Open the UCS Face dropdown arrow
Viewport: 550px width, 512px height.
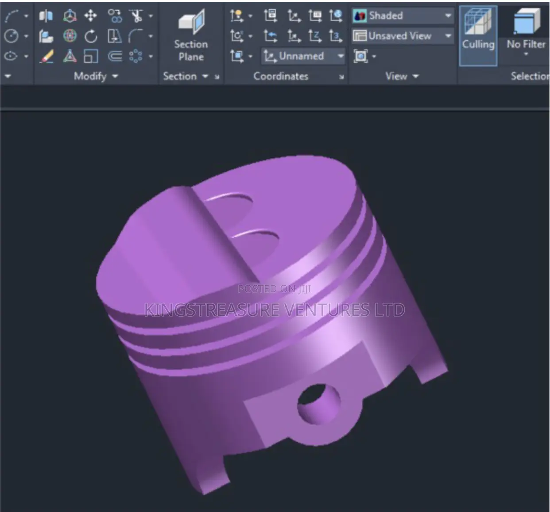pyautogui.click(x=250, y=56)
